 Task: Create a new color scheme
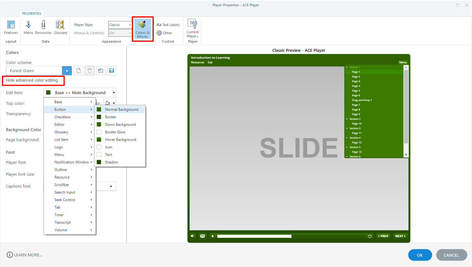[x=78, y=70]
